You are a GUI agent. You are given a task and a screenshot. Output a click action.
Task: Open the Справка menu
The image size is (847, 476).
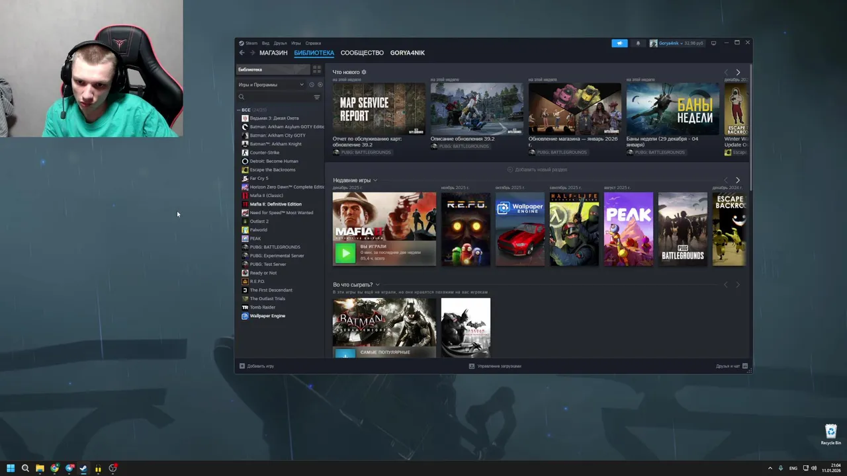pos(313,43)
